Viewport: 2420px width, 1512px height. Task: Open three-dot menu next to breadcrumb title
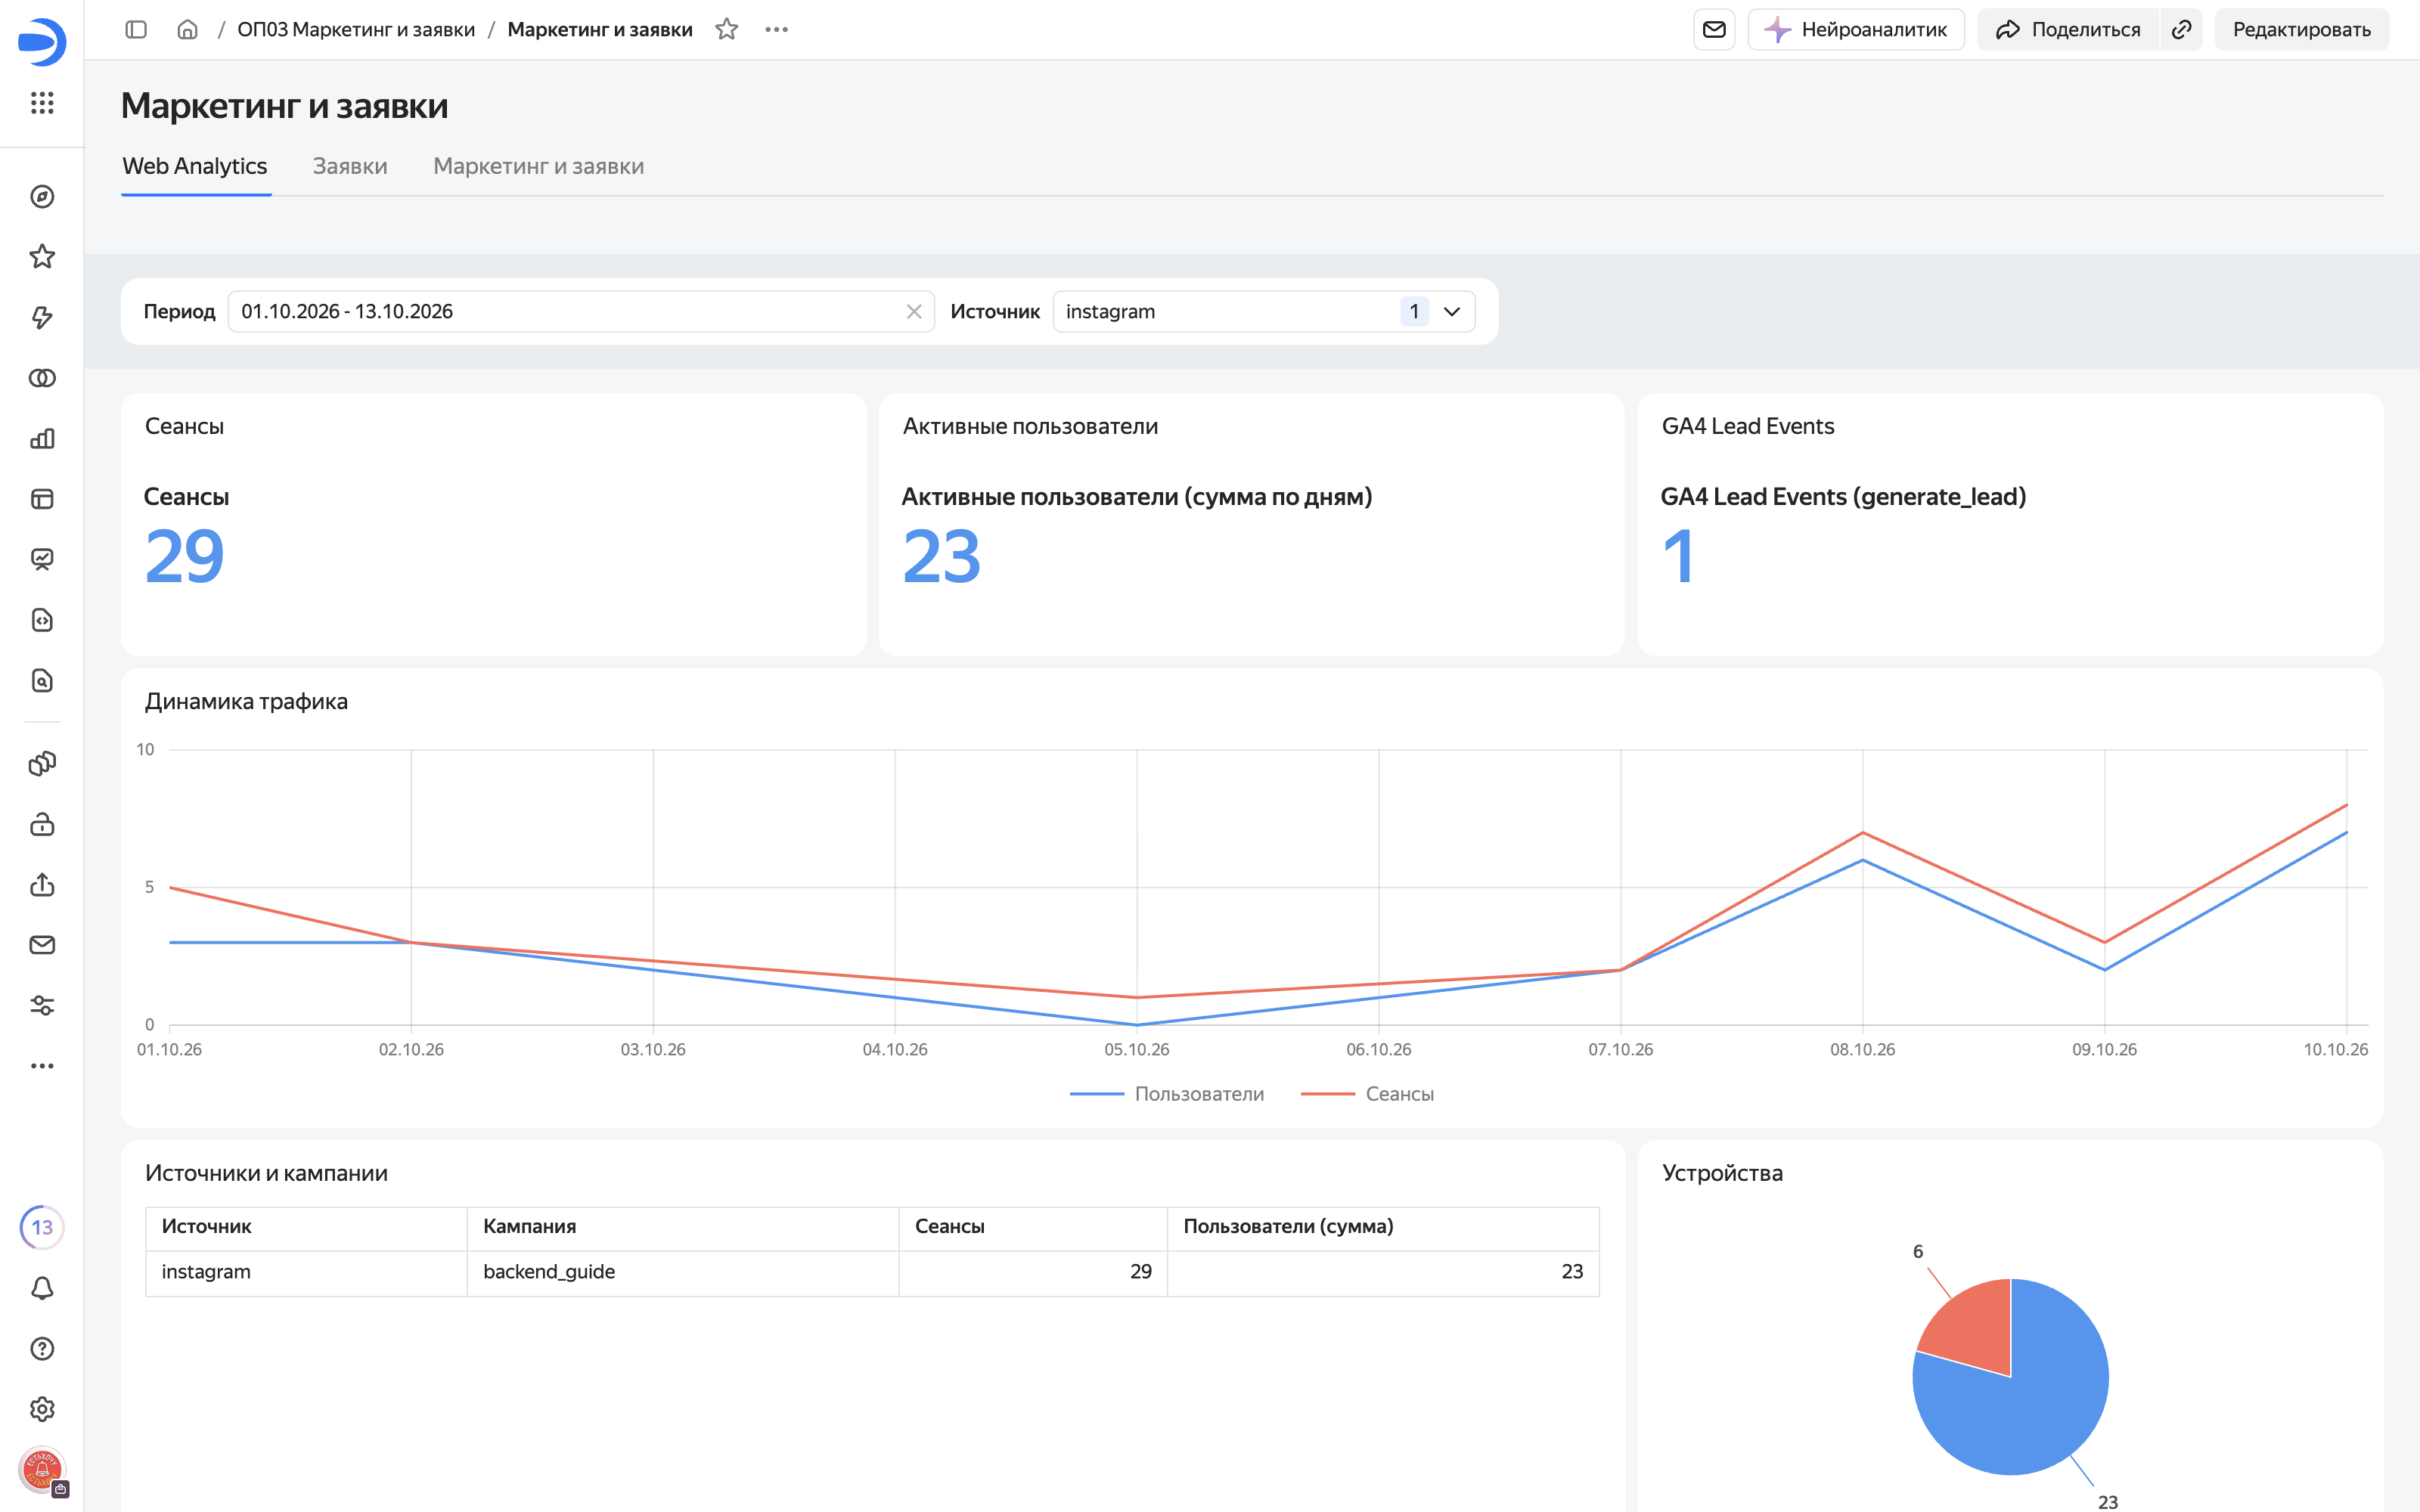777,30
